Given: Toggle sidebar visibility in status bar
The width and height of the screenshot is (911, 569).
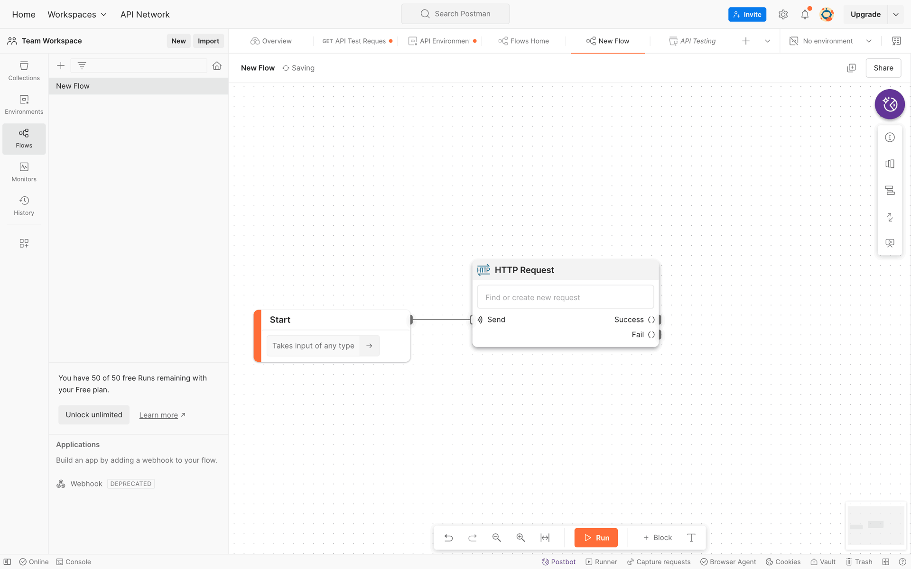Looking at the screenshot, I should tap(7, 562).
